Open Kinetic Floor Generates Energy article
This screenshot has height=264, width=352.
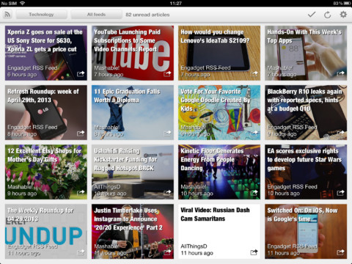click(219, 172)
